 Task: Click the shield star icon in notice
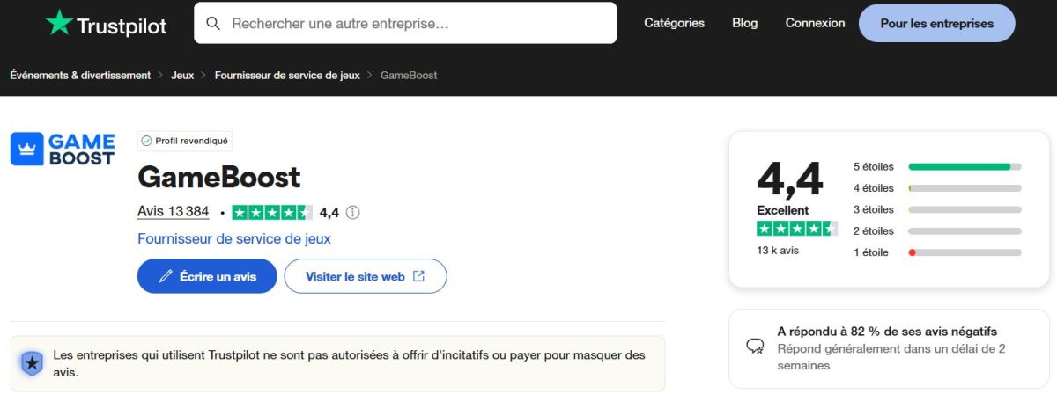click(x=32, y=362)
